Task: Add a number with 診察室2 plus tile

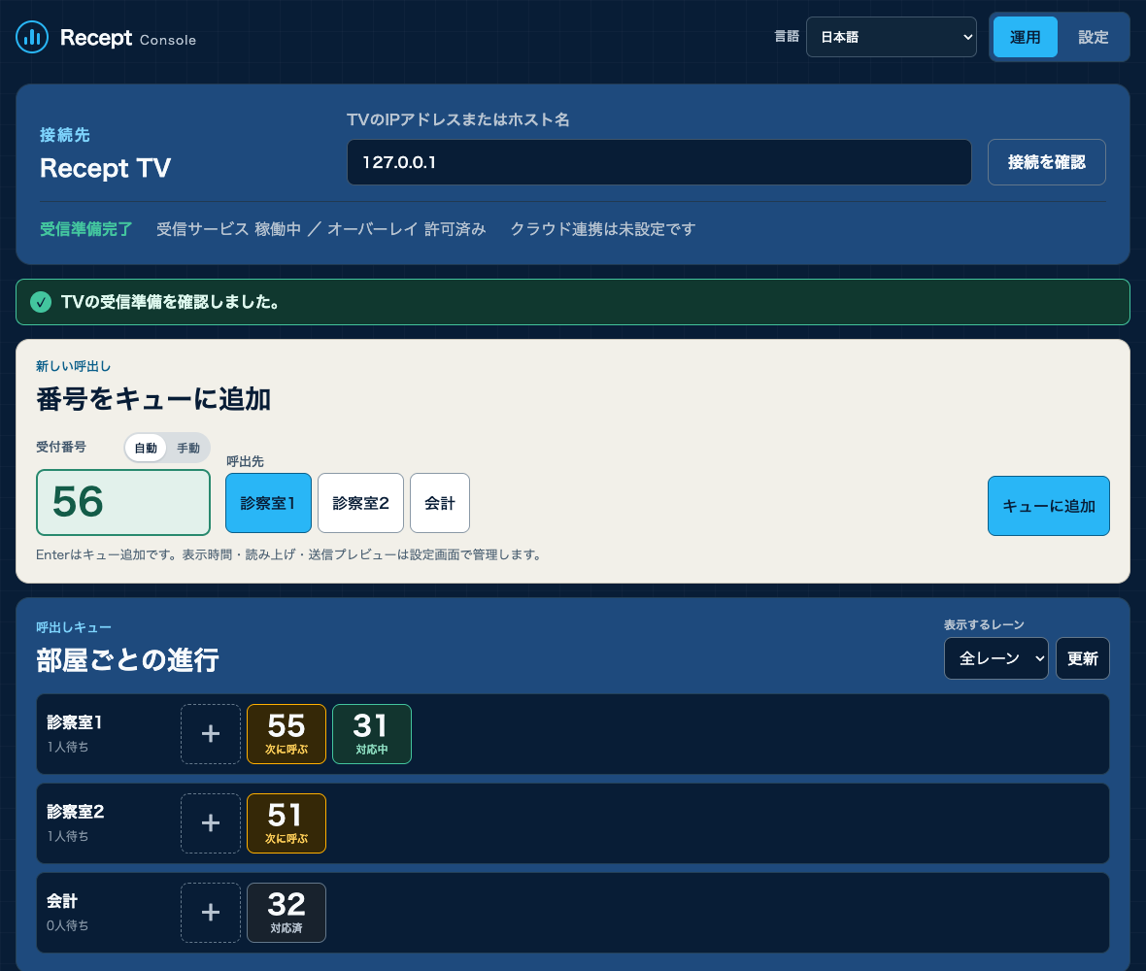Action: [x=211, y=822]
